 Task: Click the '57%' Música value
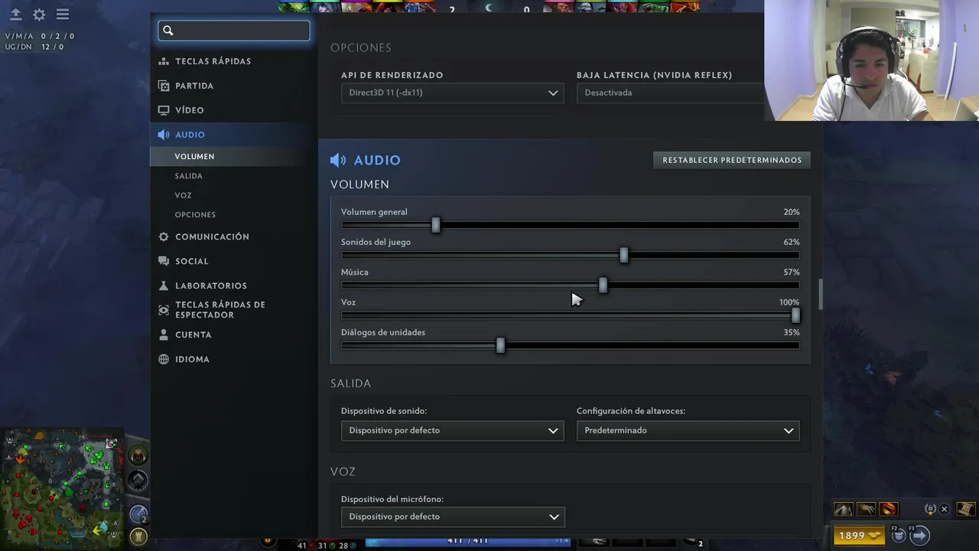click(x=792, y=272)
